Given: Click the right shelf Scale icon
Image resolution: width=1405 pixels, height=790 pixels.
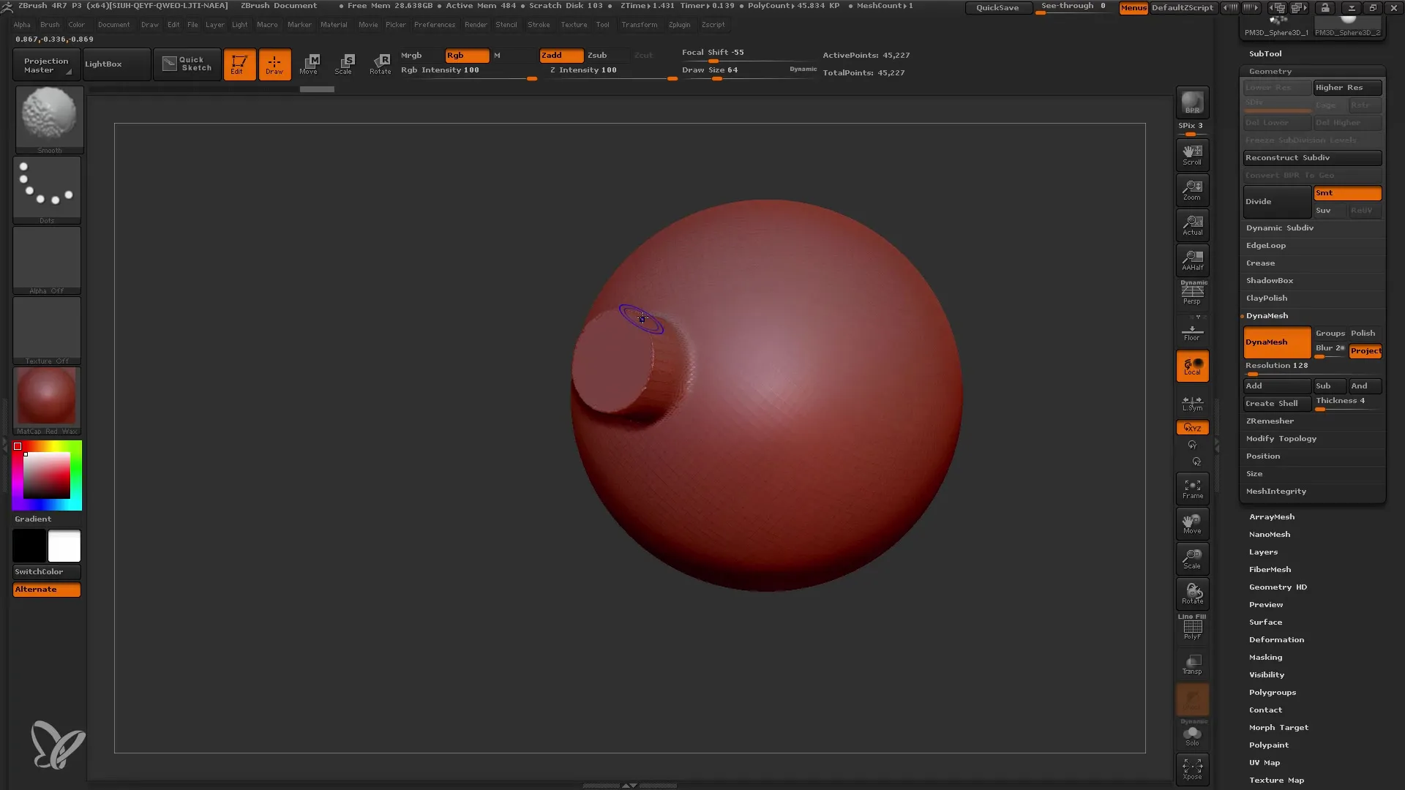Looking at the screenshot, I should pos(1192,558).
